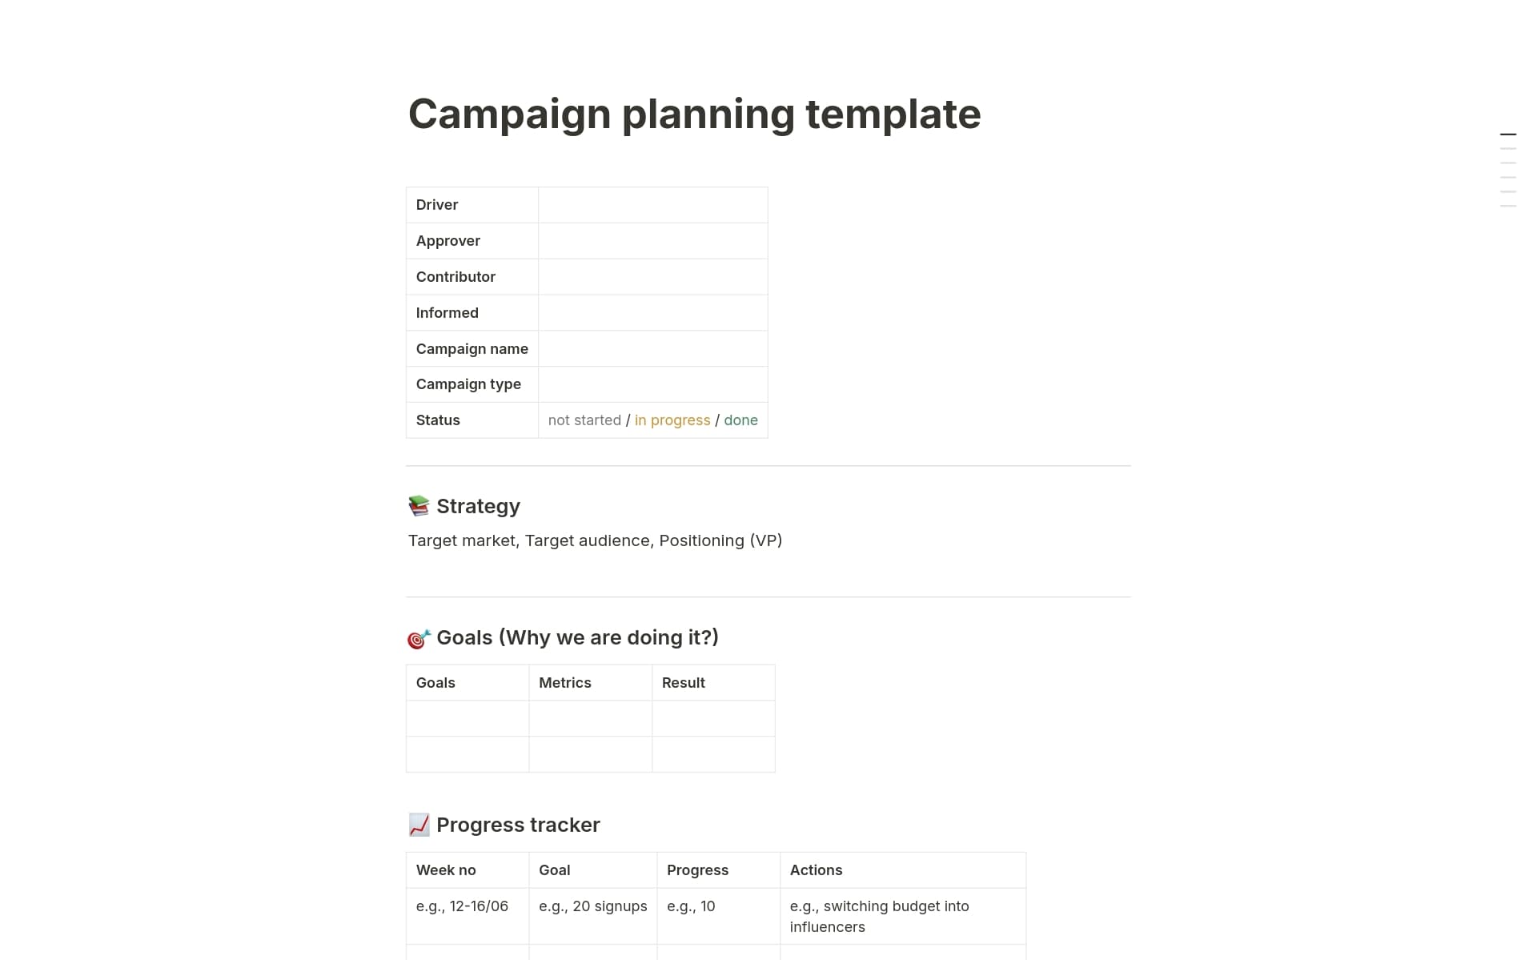The image size is (1537, 960).
Task: Click the Strategy description text line
Action: (595, 540)
